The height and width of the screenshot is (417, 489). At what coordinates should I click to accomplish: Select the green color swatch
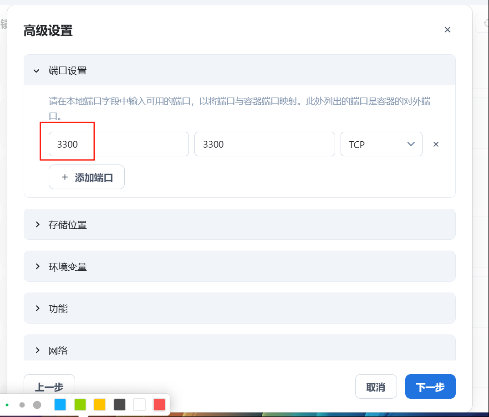pos(80,405)
